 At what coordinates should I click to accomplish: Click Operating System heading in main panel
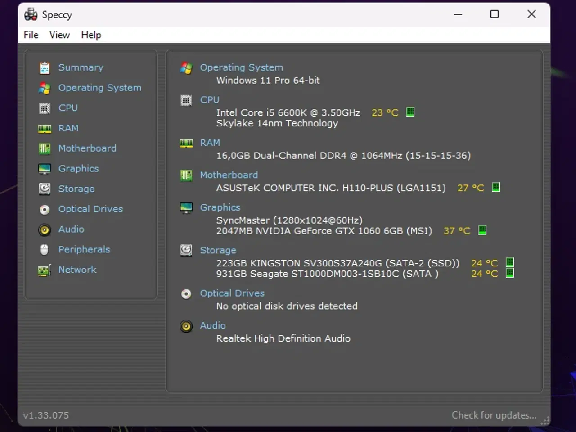tap(242, 67)
